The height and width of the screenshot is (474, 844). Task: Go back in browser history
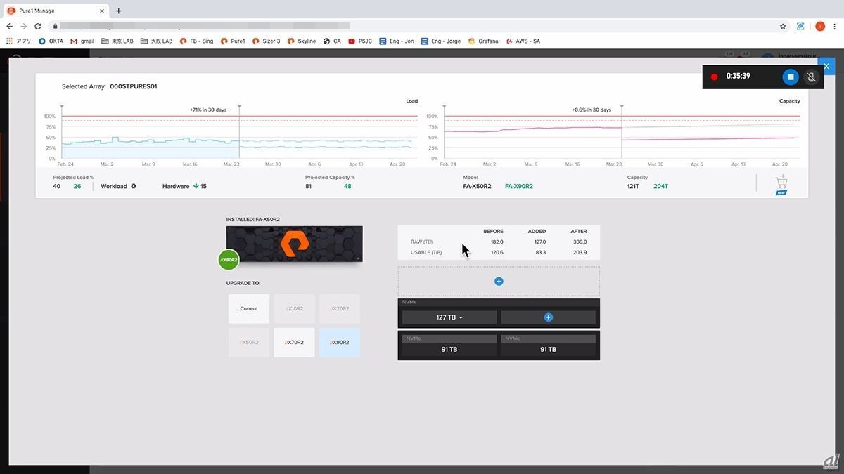click(x=9, y=27)
